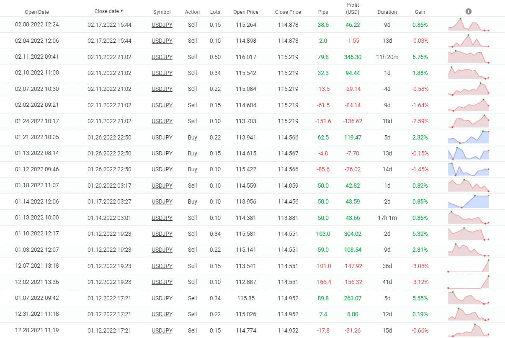Sort by the Symbol column header
505x338 pixels.
click(162, 12)
